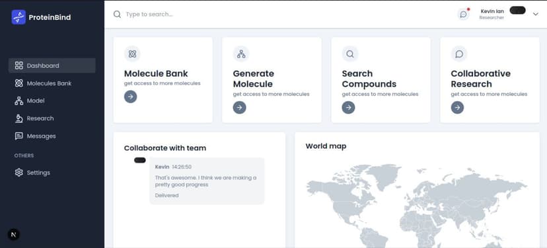Open Settings in the sidebar
547x248 pixels.
pos(52,173)
